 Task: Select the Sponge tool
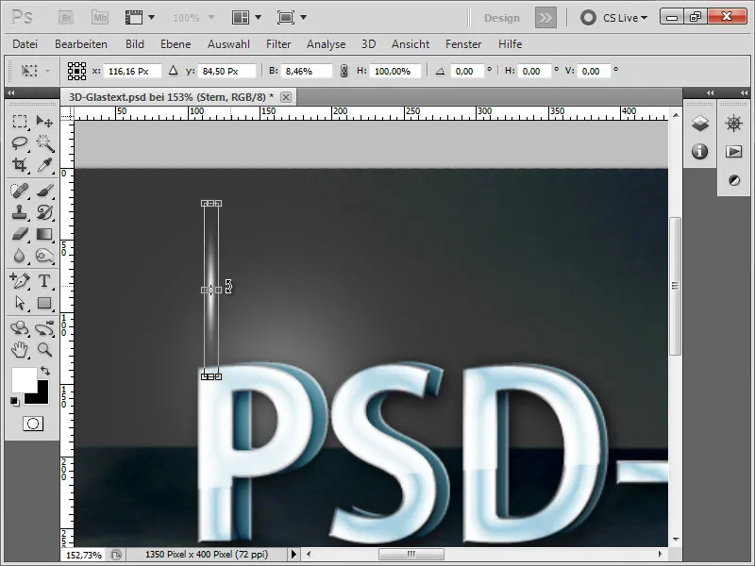[44, 256]
